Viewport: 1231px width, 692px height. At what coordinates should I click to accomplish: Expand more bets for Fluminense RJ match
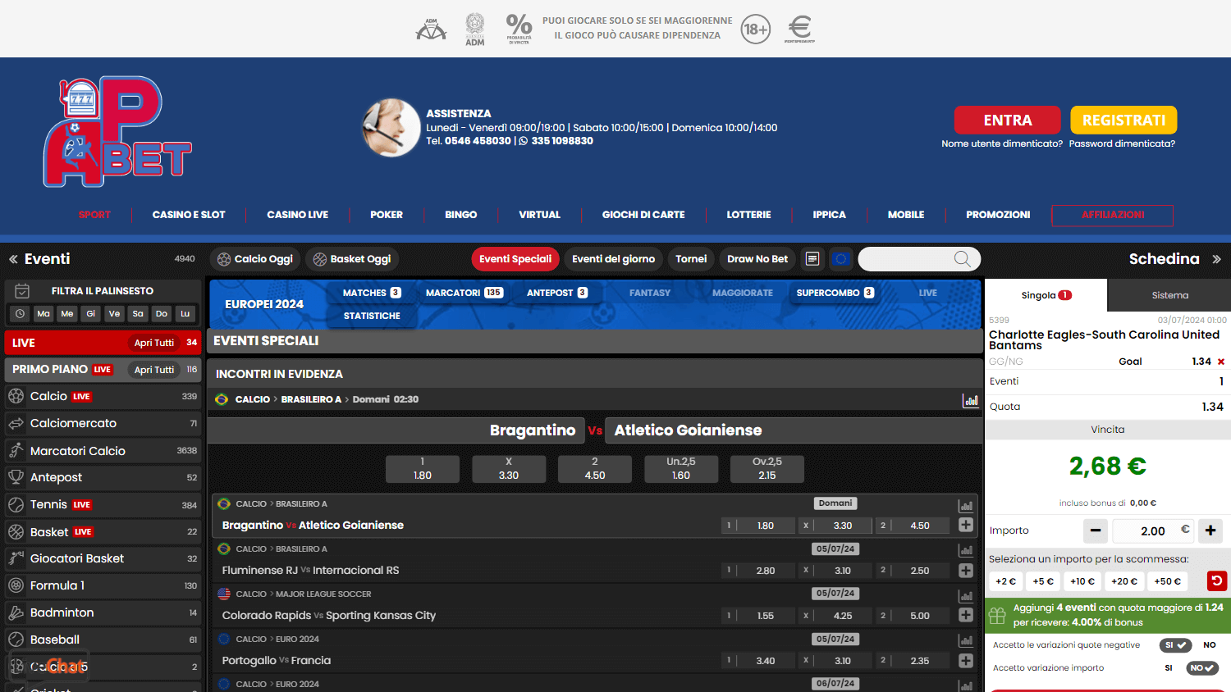(x=966, y=570)
